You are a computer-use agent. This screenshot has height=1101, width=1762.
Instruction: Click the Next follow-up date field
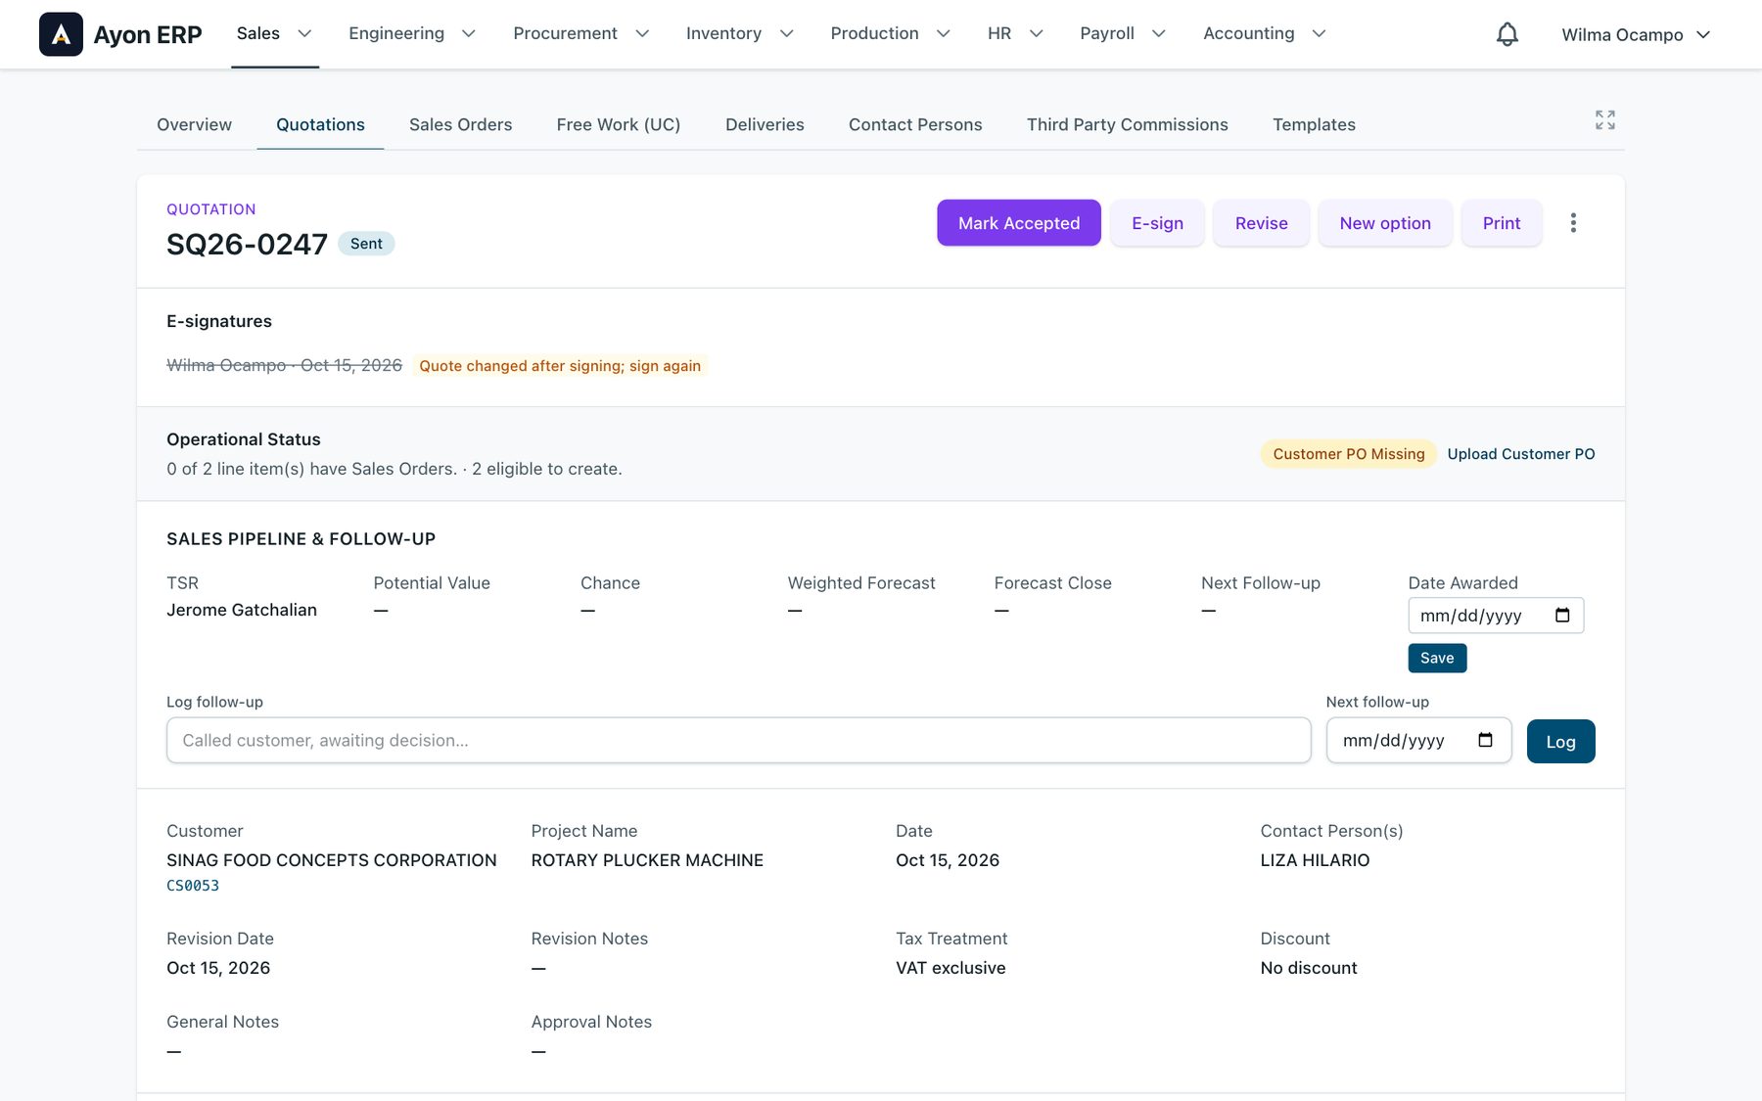pos(1418,740)
